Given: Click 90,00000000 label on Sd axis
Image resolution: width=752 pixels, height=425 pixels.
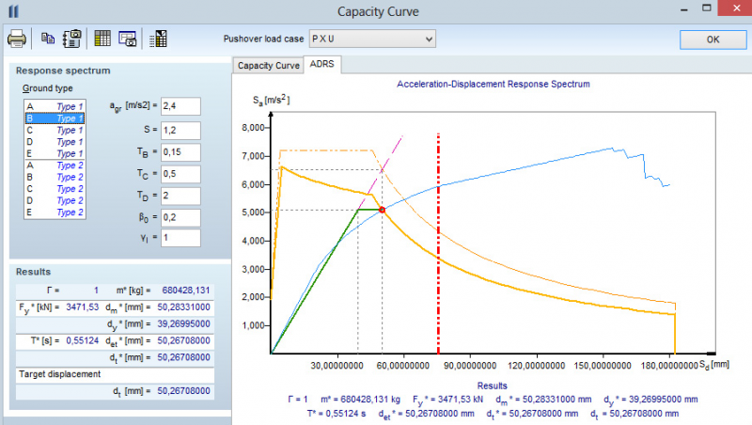Looking at the screenshot, I should 470,366.
